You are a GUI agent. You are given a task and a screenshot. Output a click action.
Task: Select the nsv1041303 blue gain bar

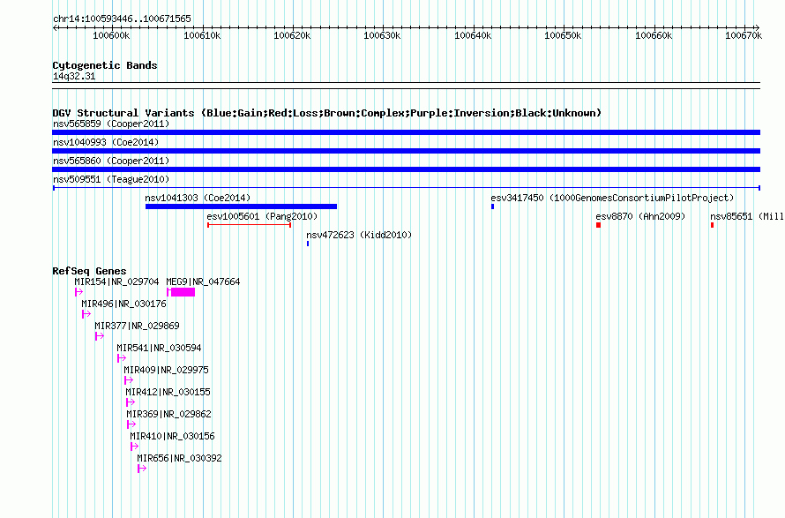pyautogui.click(x=242, y=206)
